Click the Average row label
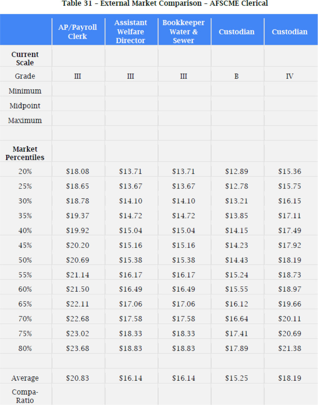Screen dimensions: 318x405 (25, 378)
